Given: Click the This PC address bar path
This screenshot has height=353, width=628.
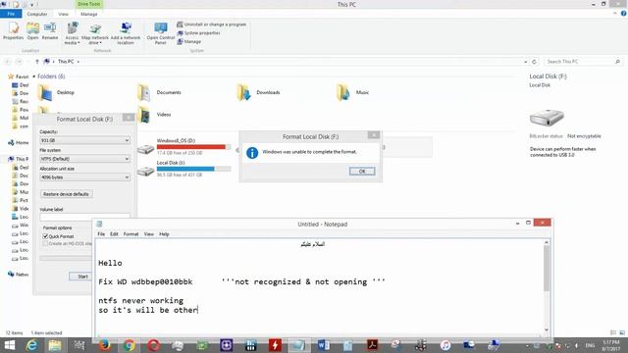Looking at the screenshot, I should pos(66,62).
